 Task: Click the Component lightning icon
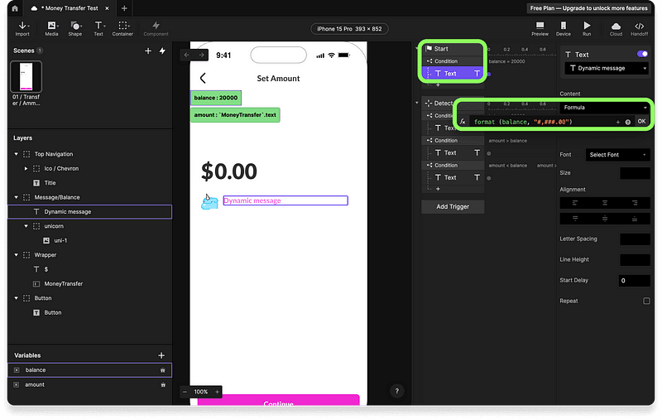(x=156, y=26)
